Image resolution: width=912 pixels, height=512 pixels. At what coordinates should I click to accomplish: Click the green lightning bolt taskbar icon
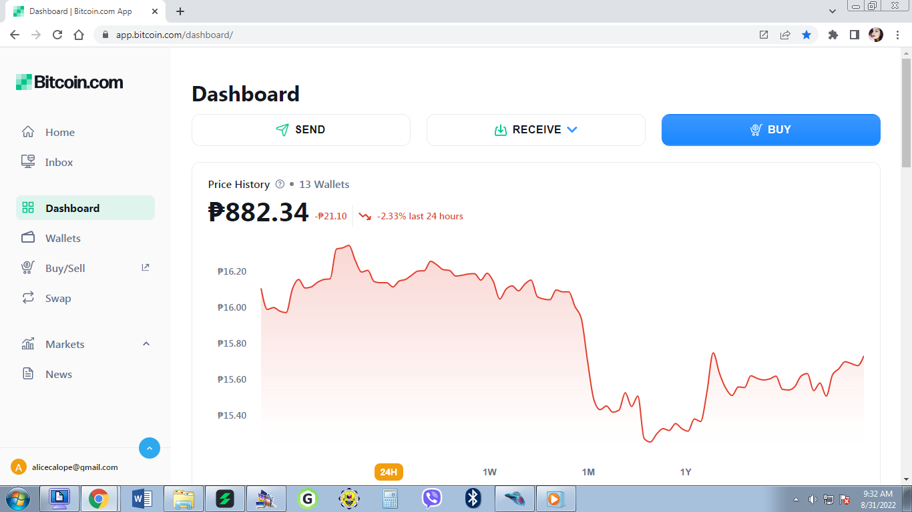(224, 499)
